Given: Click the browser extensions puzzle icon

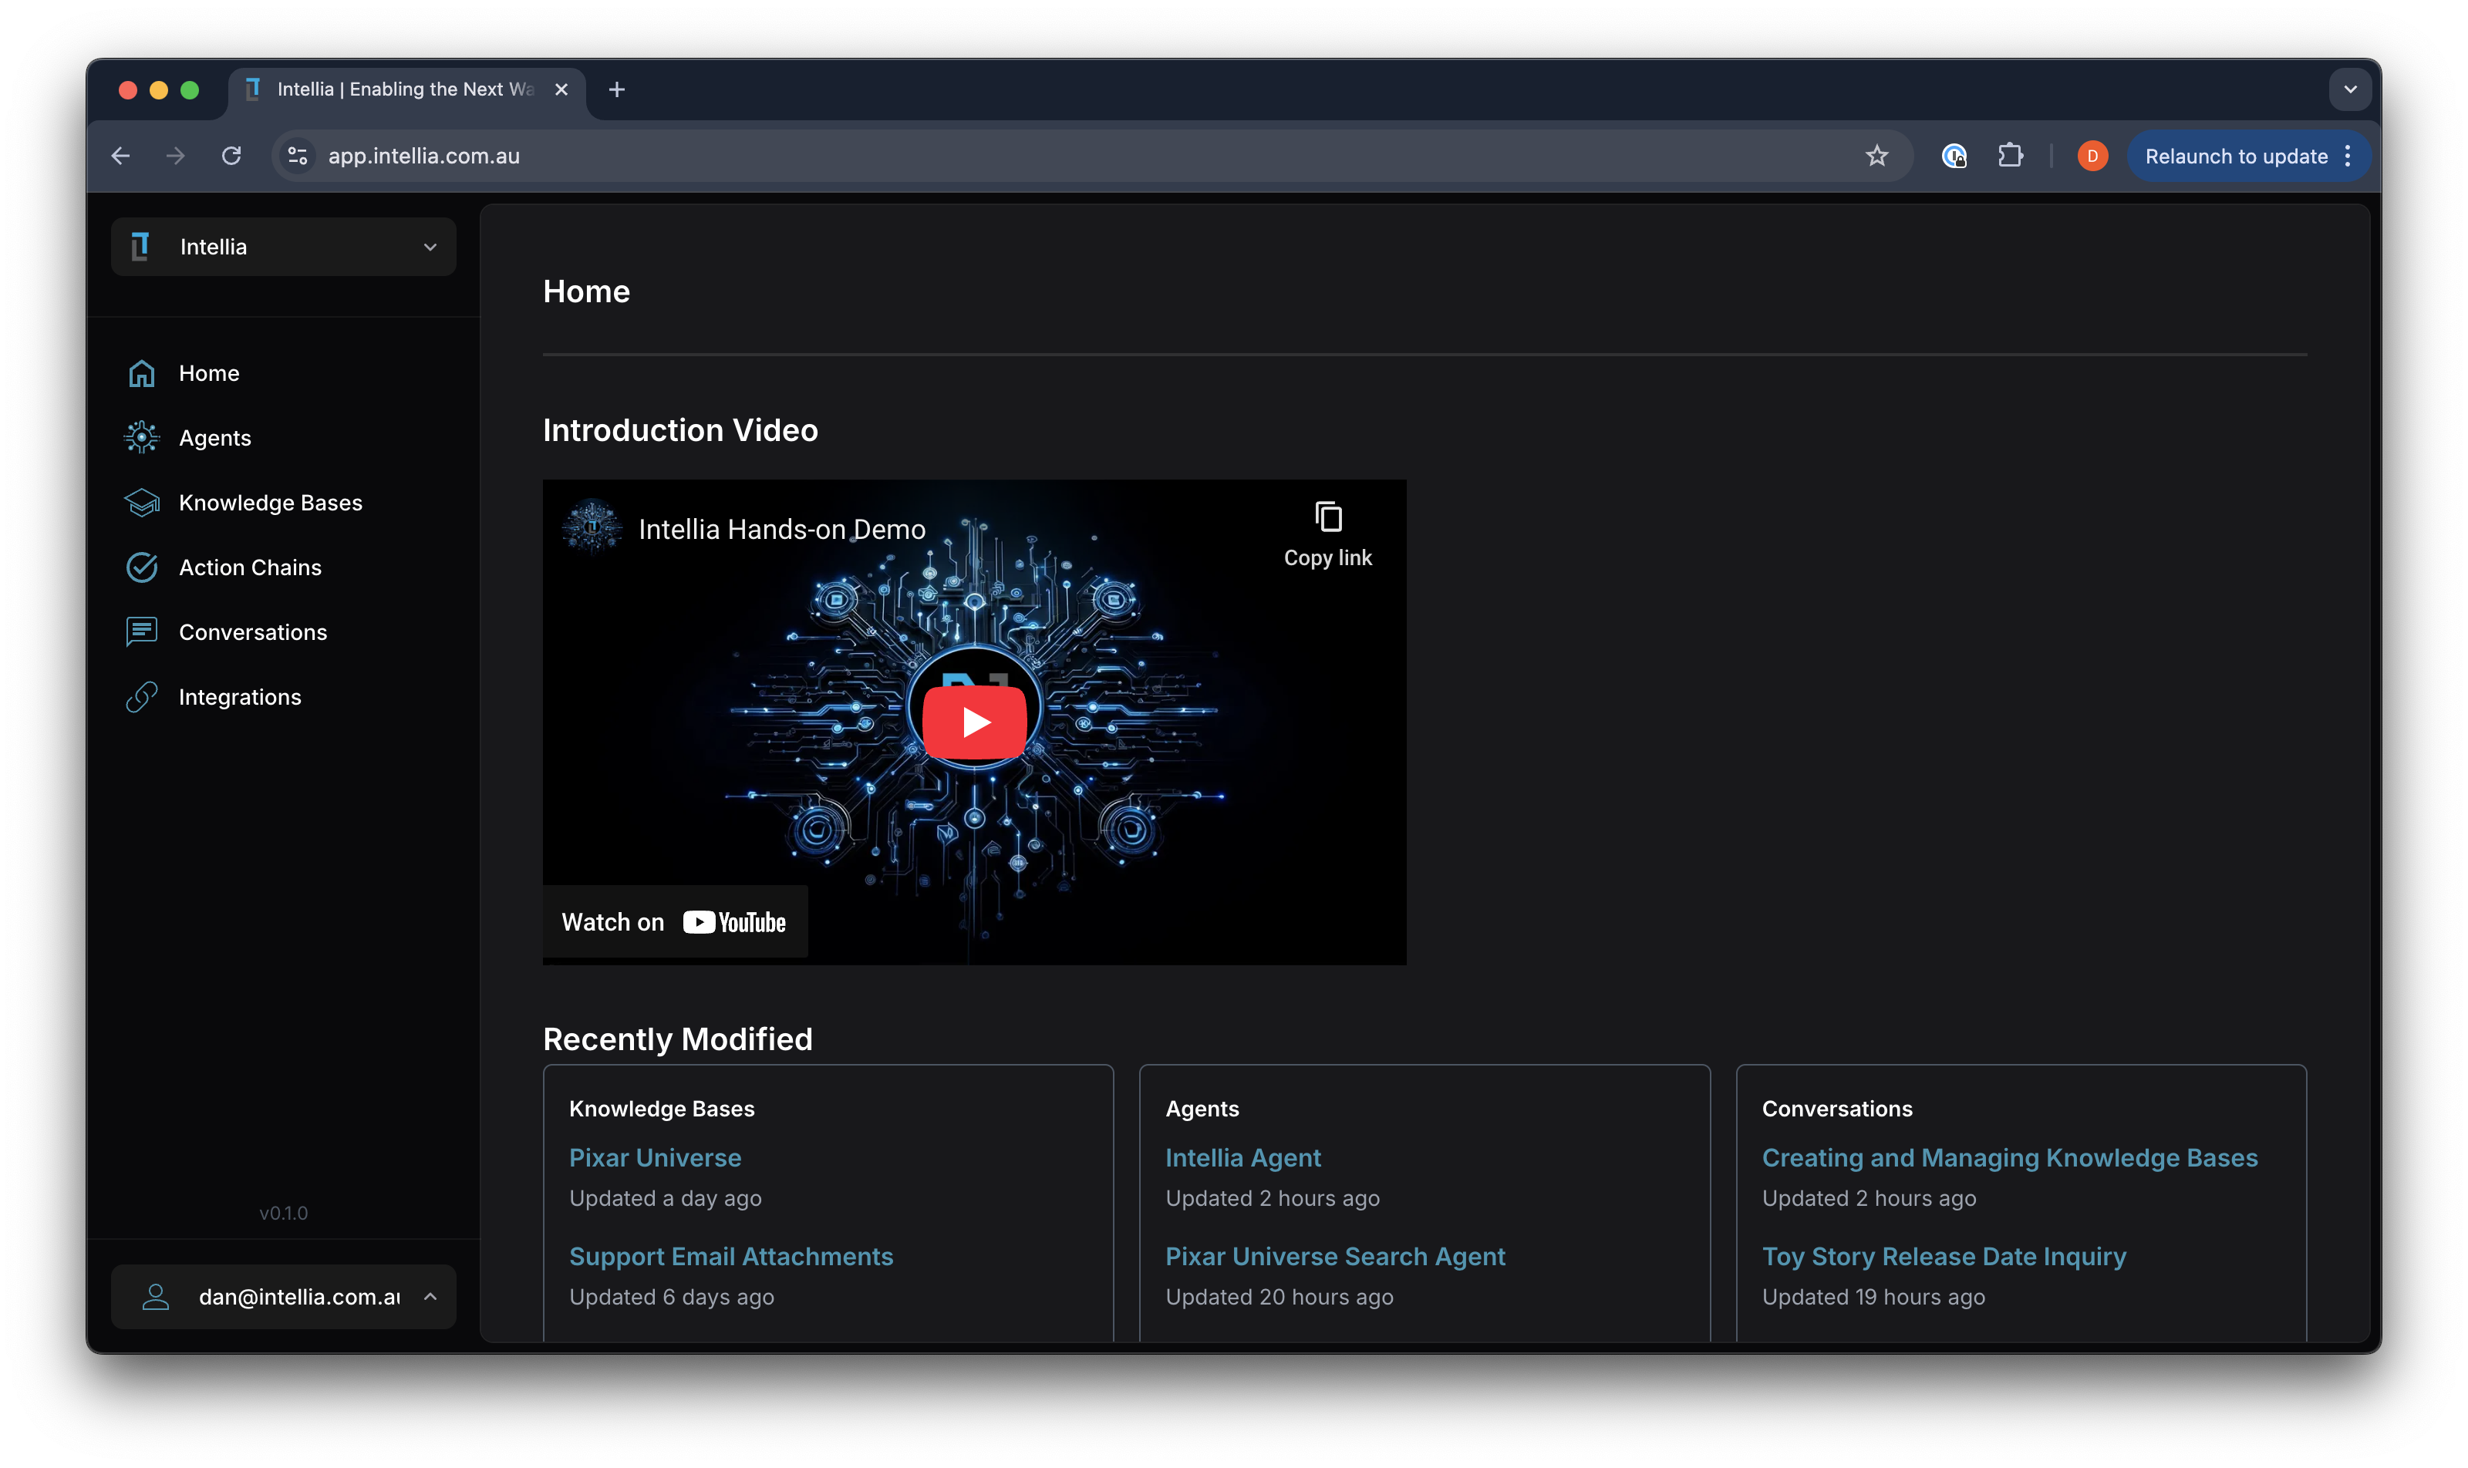Looking at the screenshot, I should coord(2010,155).
